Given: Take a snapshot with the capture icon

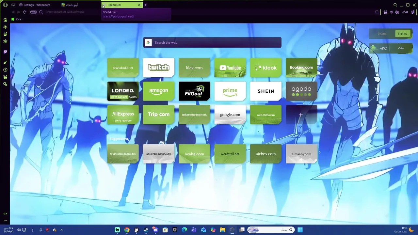Looking at the screenshot, I should click(377, 12).
